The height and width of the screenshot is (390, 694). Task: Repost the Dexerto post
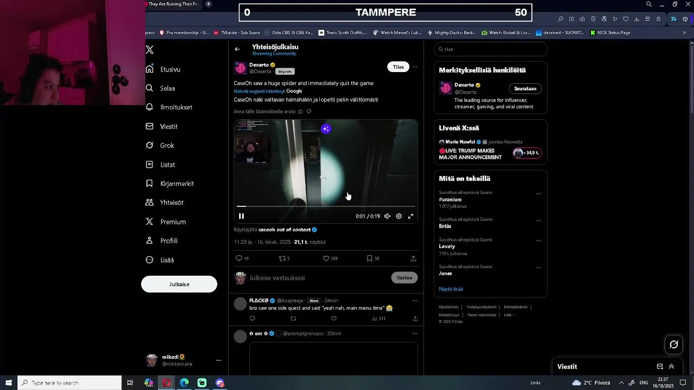pyautogui.click(x=284, y=258)
